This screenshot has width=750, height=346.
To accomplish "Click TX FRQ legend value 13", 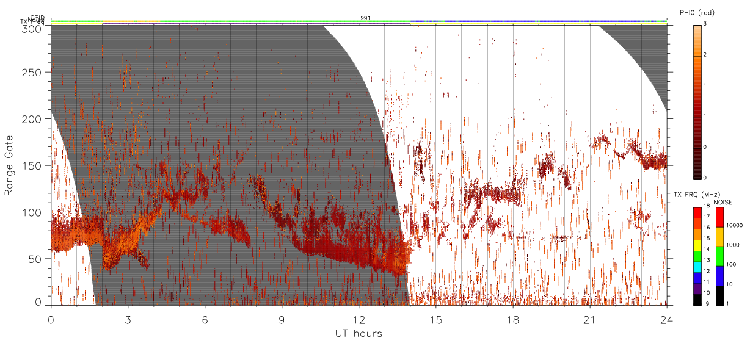I will 706,261.
